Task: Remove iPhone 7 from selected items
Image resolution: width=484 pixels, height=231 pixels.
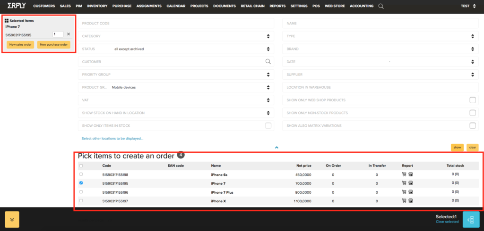Action: pyautogui.click(x=69, y=34)
